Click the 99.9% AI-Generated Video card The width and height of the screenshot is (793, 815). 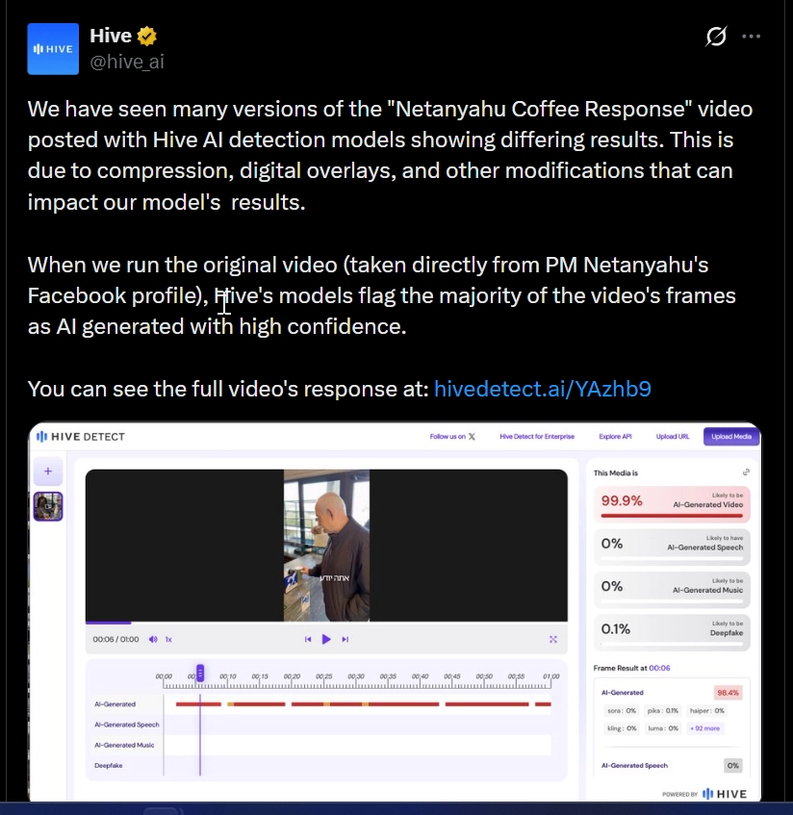672,504
